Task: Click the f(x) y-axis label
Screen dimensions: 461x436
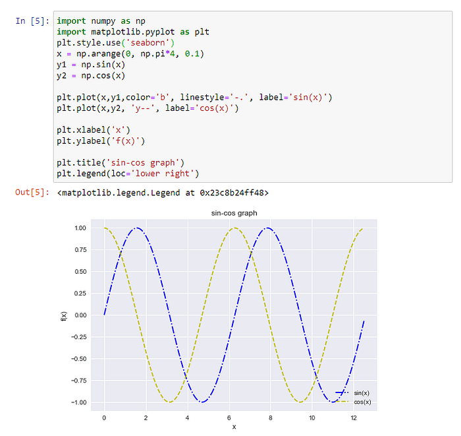Action: (x=64, y=316)
